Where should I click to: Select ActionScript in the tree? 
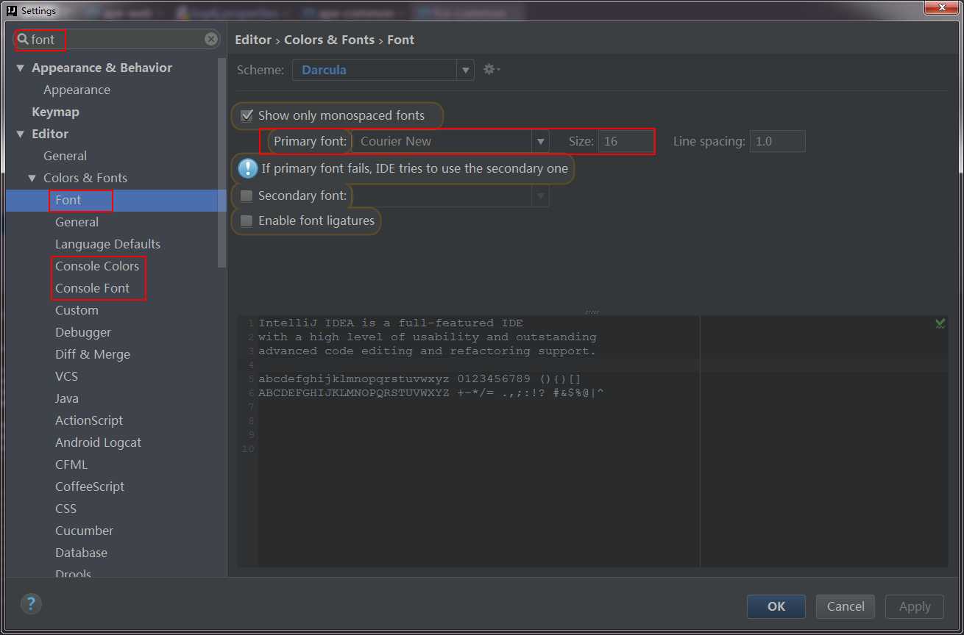tap(89, 420)
